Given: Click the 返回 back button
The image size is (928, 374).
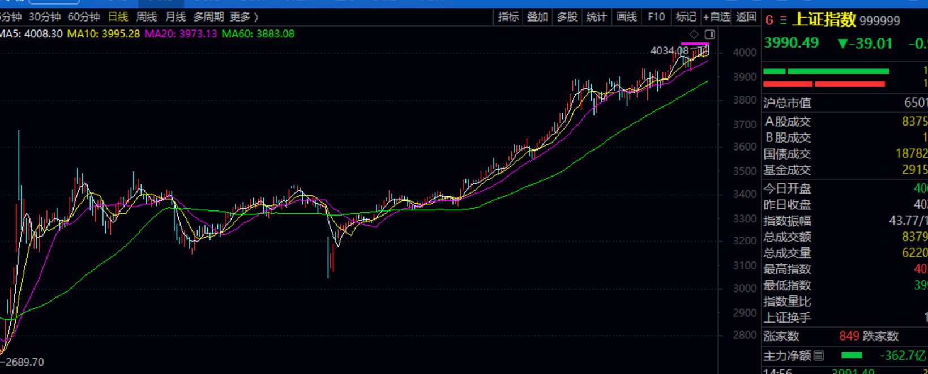Looking at the screenshot, I should 746,17.
